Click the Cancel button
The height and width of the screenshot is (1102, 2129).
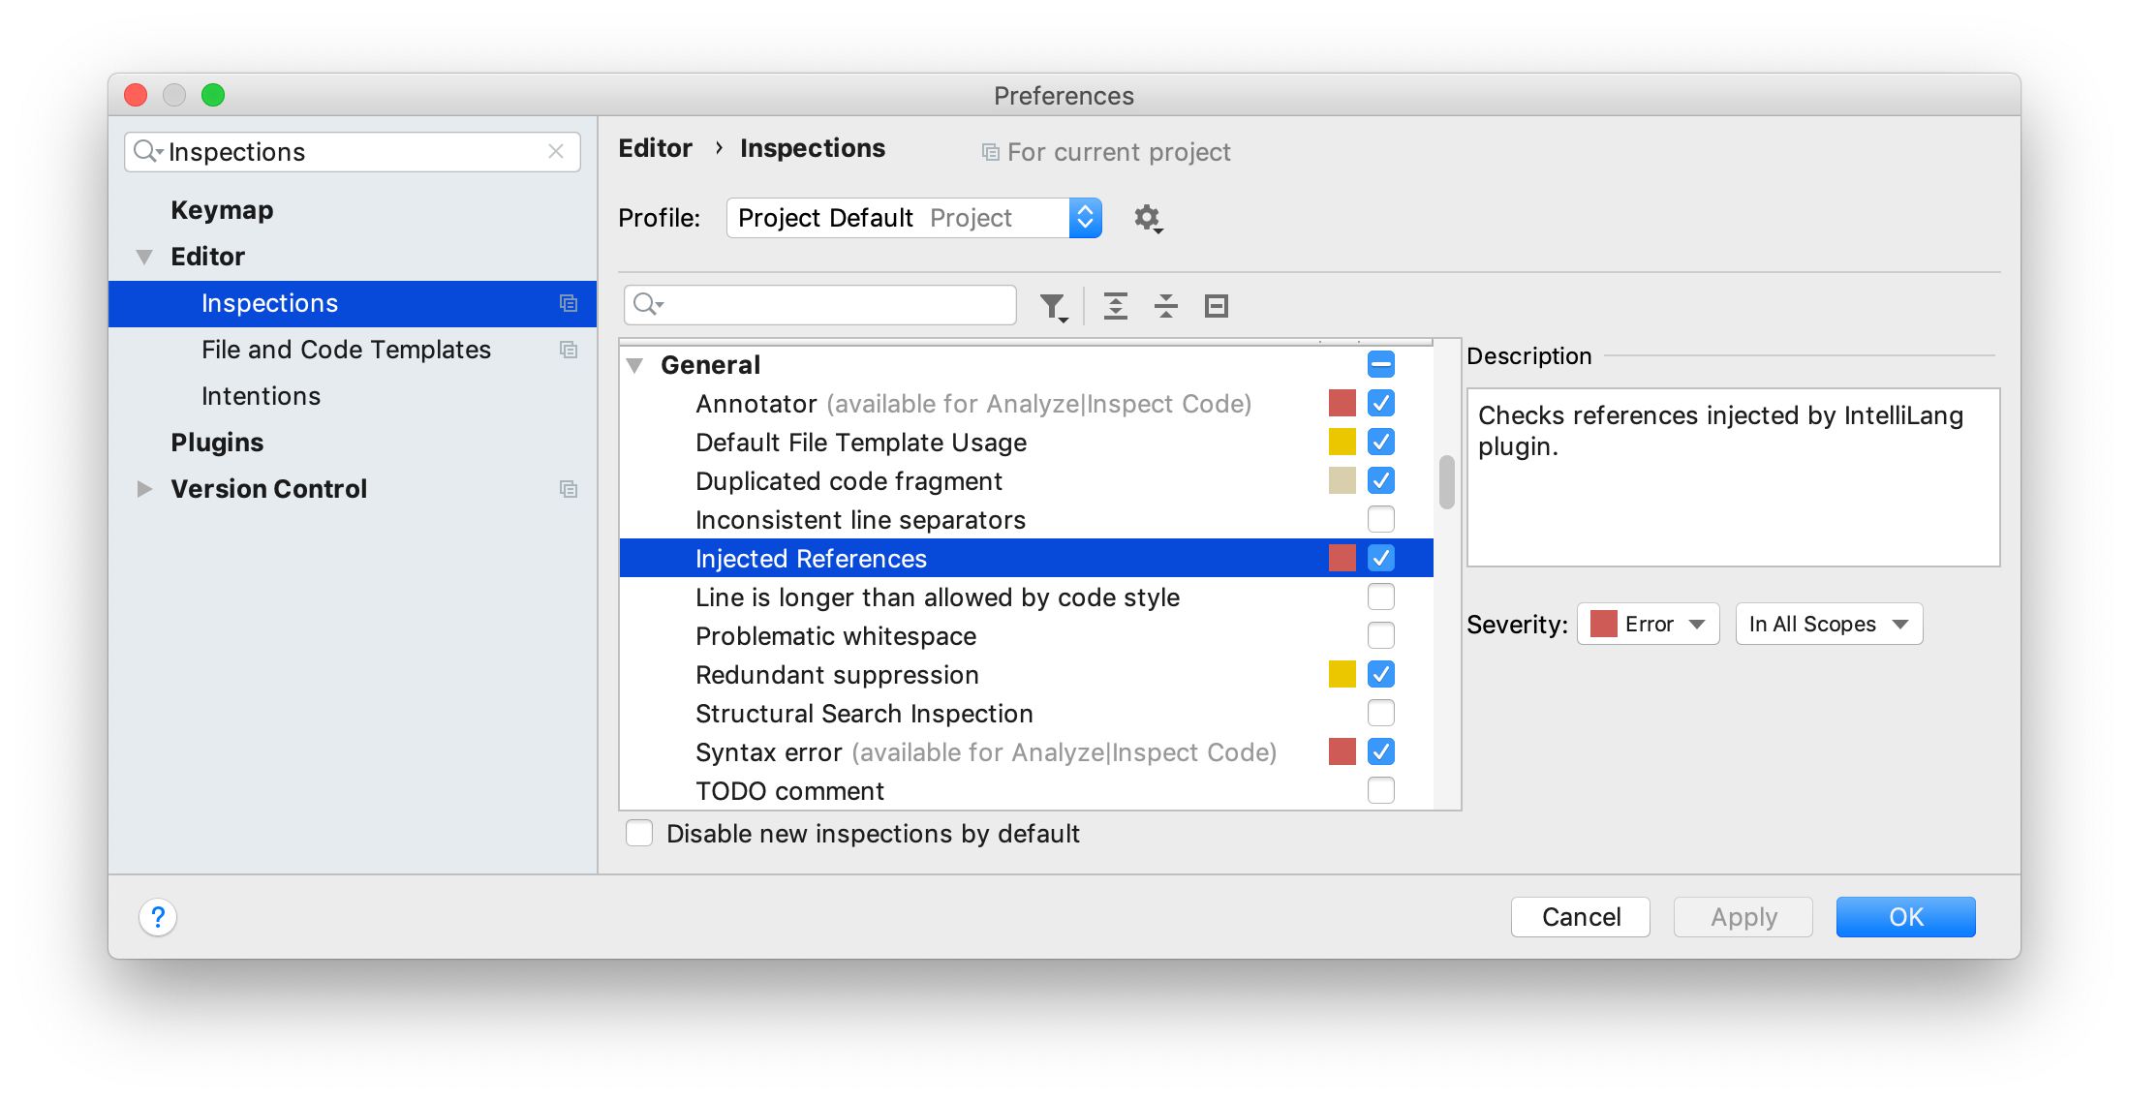click(1581, 917)
